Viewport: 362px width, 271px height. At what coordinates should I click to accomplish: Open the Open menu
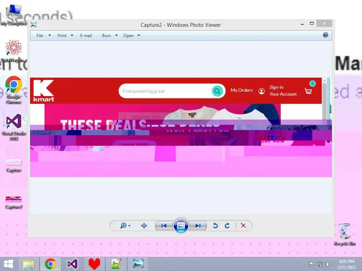128,36
